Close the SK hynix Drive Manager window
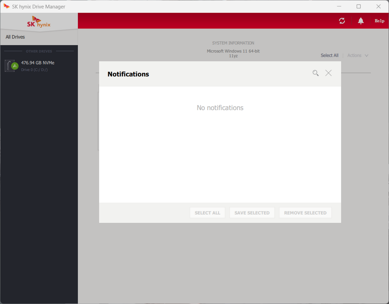The height and width of the screenshot is (304, 389). click(x=379, y=6)
